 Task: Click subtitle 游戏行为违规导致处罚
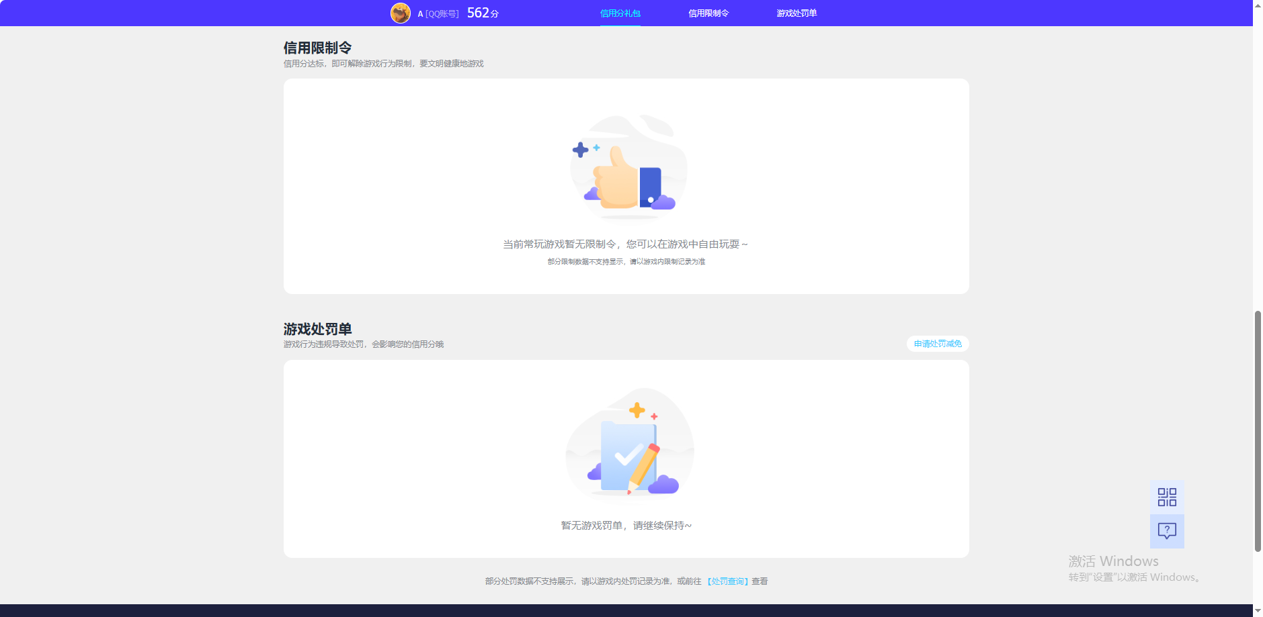(323, 344)
